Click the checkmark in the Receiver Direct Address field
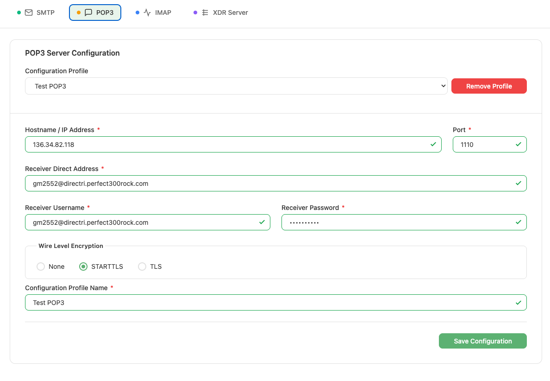Viewport: 550px width, 381px height. pos(519,183)
